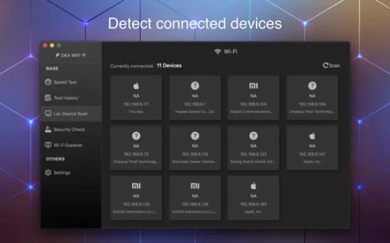
Task: Open device card 192.168.6.180 Apple, Inc.
Action: coord(253,197)
